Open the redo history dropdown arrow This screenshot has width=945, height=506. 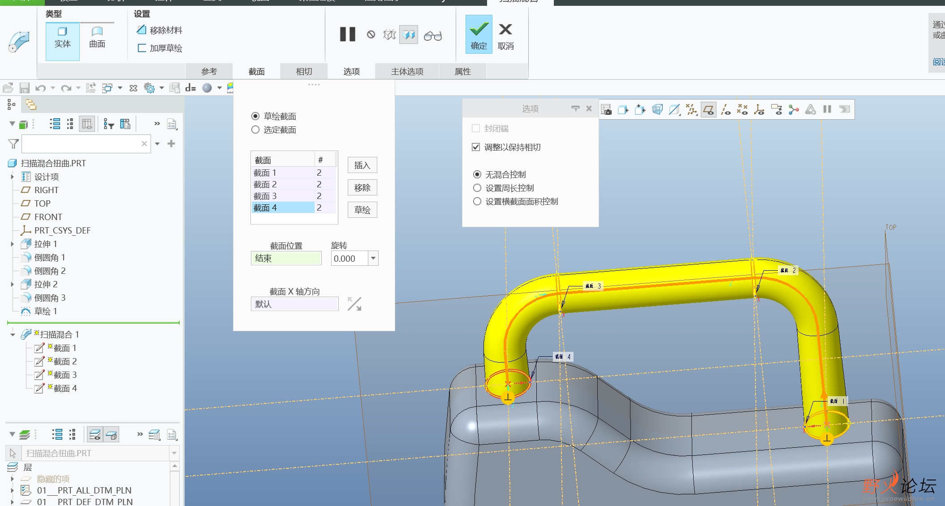78,88
